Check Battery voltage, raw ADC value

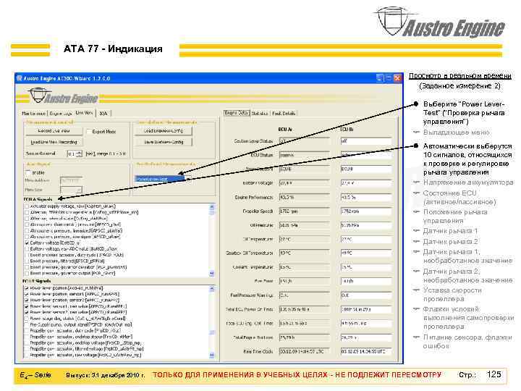pos(27,249)
